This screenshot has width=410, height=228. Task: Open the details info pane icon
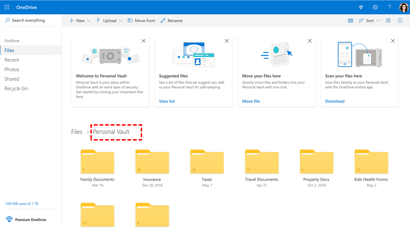pyautogui.click(x=400, y=20)
